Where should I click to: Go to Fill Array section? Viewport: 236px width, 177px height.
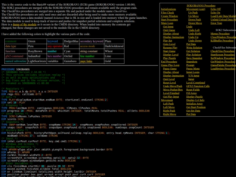[x=191, y=93]
